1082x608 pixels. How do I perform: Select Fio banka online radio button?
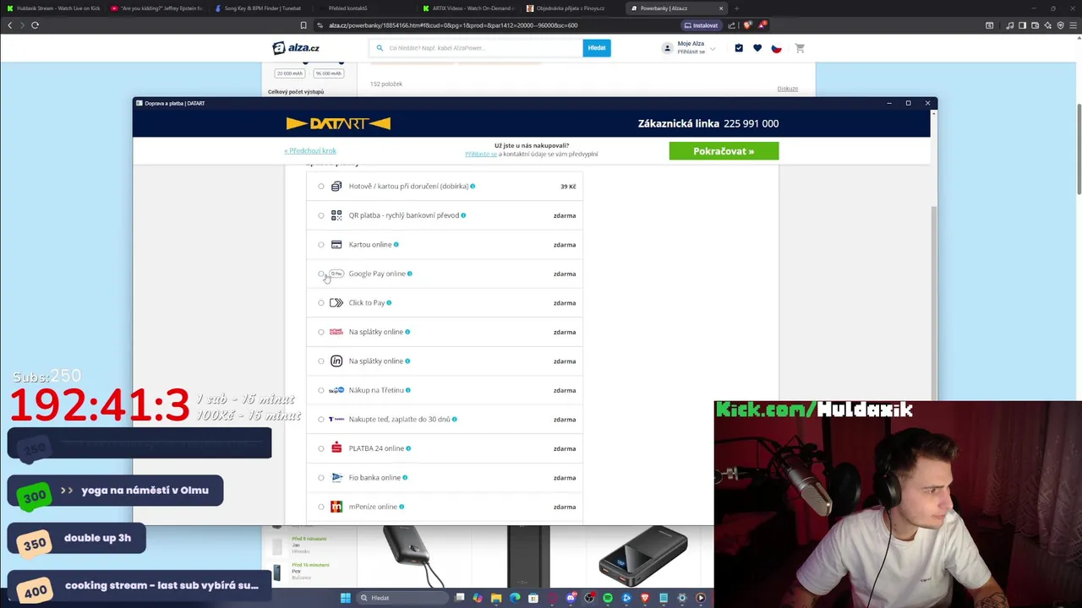pos(321,478)
